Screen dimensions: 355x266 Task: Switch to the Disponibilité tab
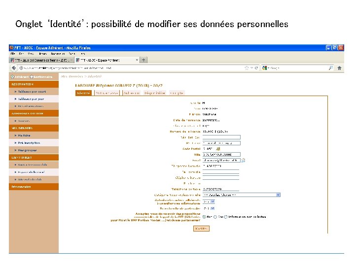(x=155, y=93)
